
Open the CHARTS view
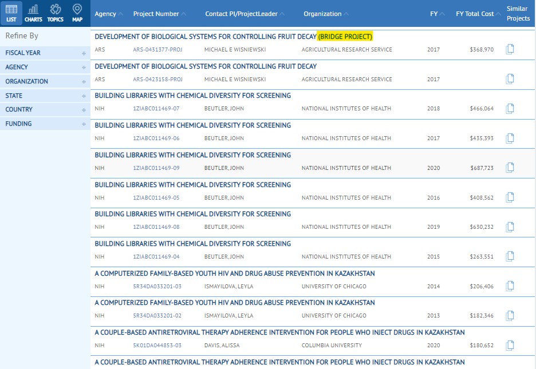pos(33,13)
